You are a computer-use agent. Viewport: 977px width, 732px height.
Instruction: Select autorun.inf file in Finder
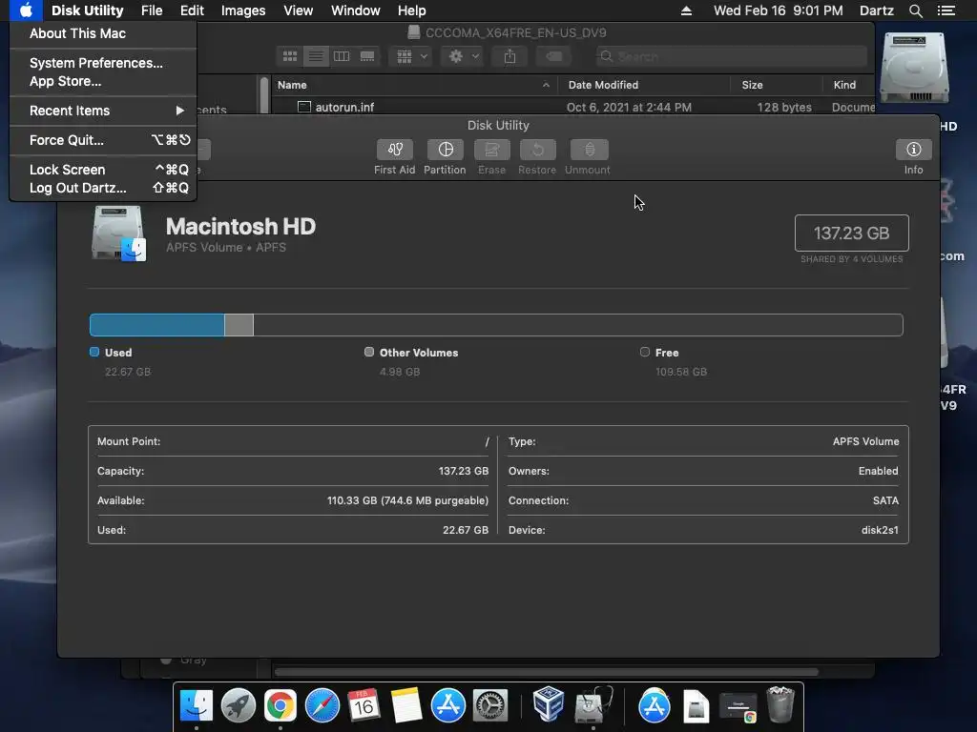click(344, 107)
